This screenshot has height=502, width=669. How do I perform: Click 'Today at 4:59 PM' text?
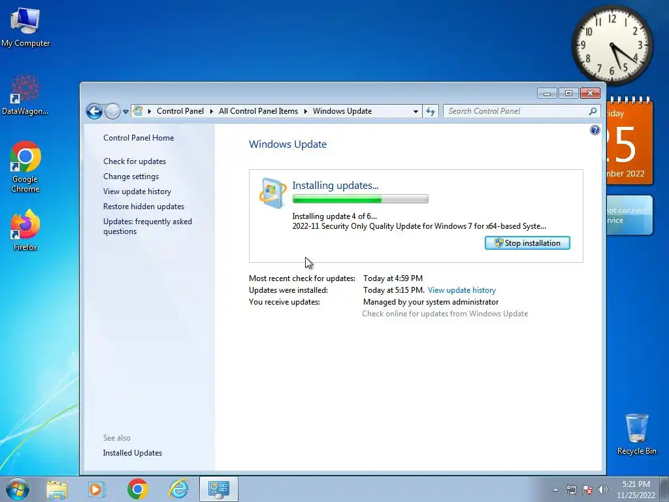393,278
